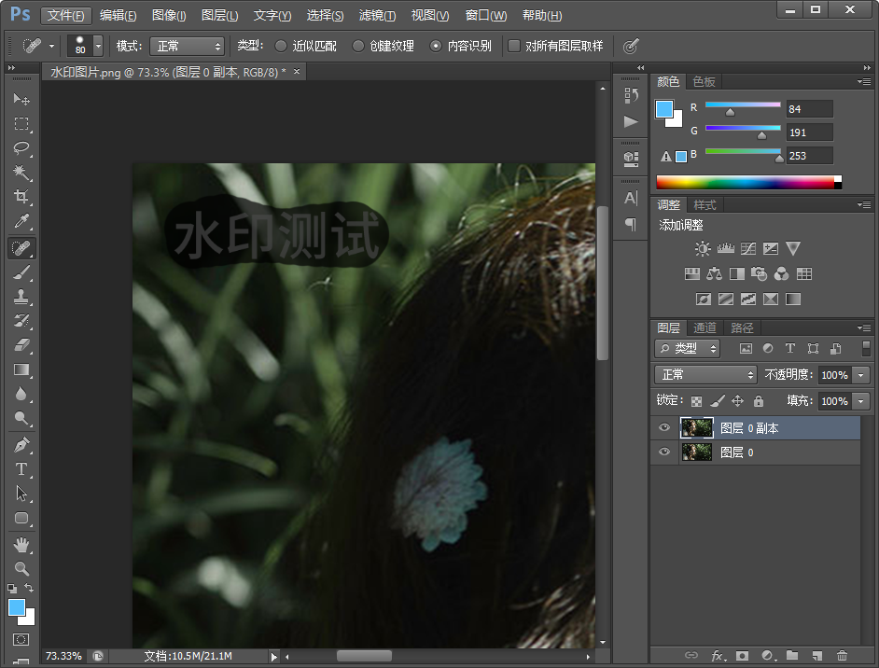Click the R value input field
879x668 pixels.
pos(809,109)
